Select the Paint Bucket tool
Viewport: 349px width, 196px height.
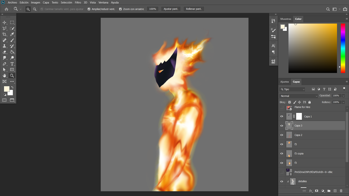pos(12,52)
